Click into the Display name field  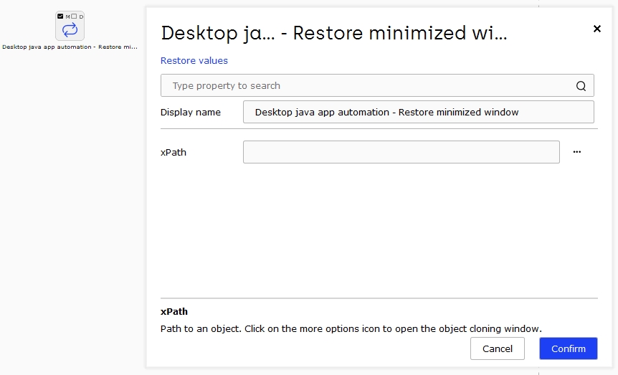click(x=419, y=112)
